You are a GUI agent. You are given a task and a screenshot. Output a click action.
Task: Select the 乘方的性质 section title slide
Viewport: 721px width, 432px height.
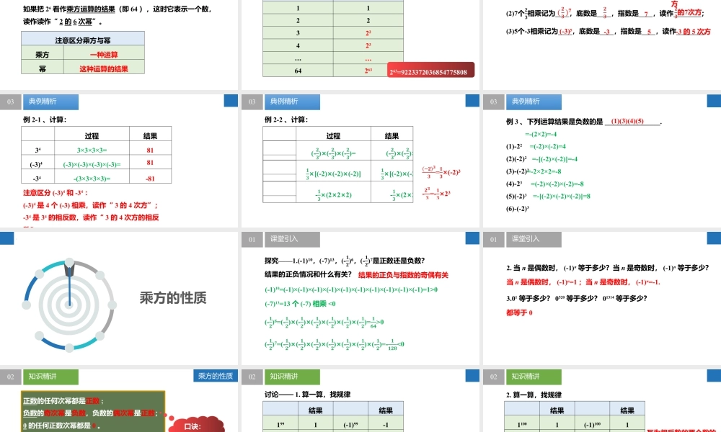119,298
